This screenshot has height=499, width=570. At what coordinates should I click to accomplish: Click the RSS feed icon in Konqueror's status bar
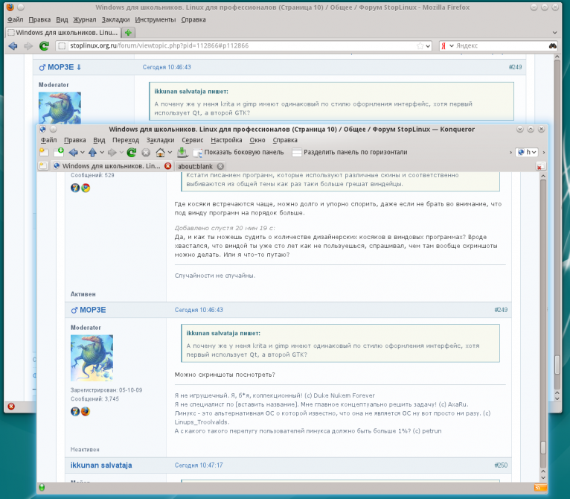537,487
